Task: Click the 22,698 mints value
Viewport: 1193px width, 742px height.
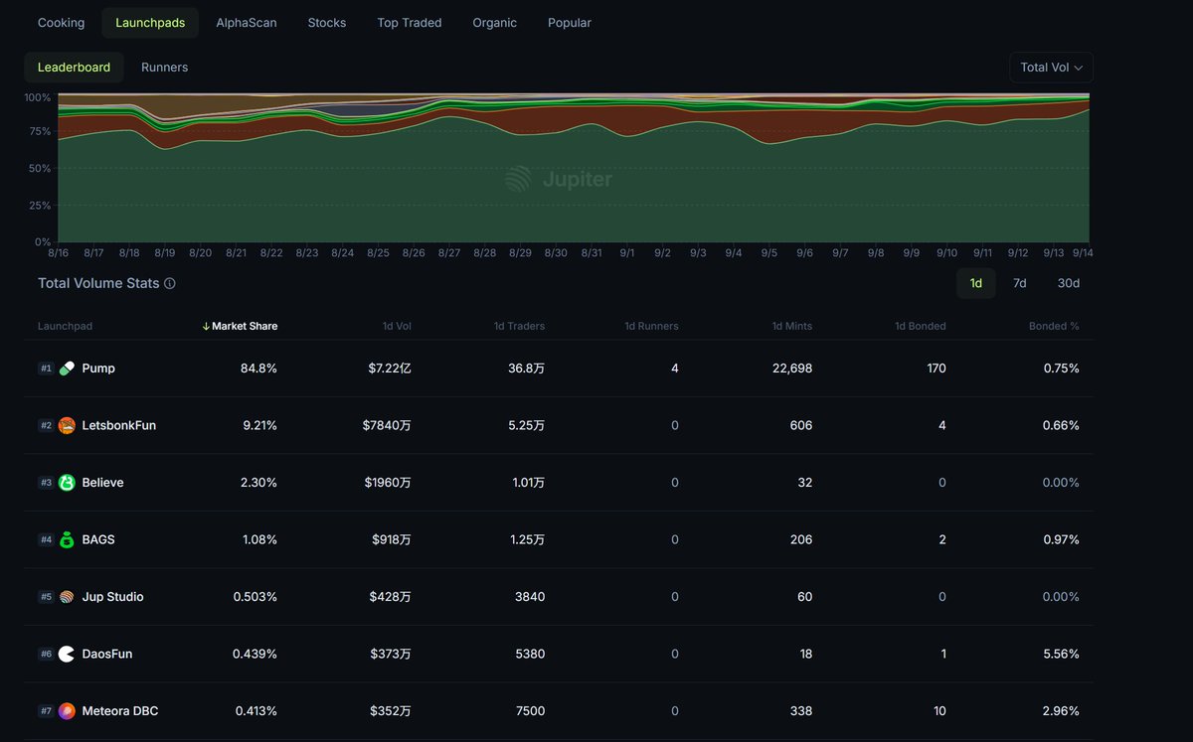Action: [791, 369]
